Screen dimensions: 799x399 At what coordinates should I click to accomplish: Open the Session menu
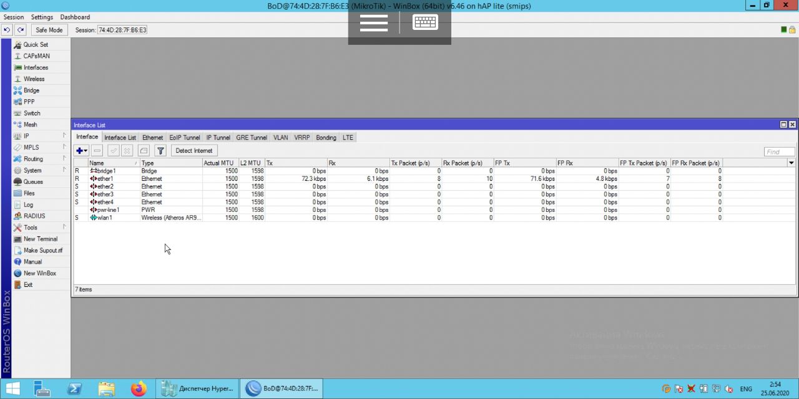point(14,17)
